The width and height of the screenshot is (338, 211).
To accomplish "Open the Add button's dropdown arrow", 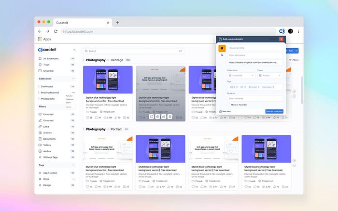I will (x=296, y=51).
